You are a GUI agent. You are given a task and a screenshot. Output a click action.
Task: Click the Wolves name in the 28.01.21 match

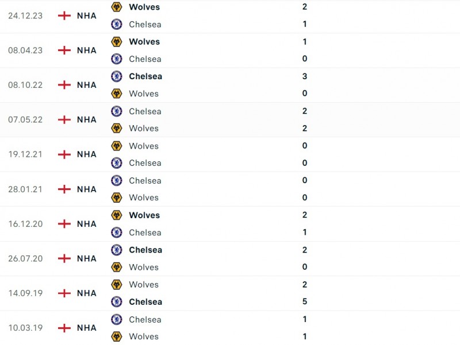point(144,197)
